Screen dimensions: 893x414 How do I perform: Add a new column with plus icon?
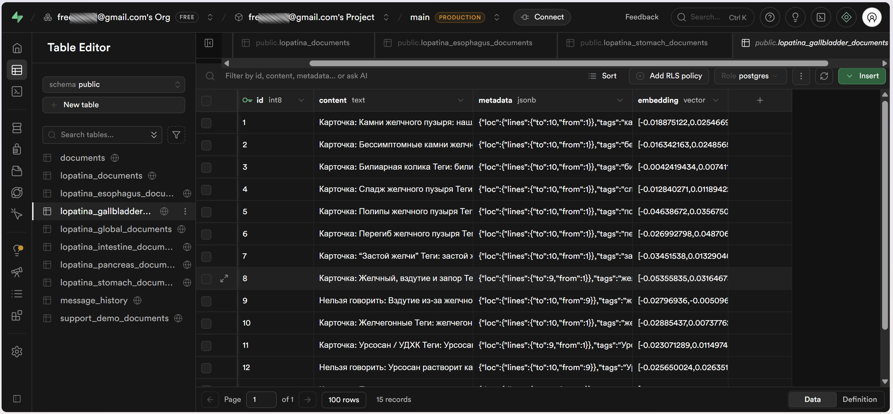click(759, 100)
